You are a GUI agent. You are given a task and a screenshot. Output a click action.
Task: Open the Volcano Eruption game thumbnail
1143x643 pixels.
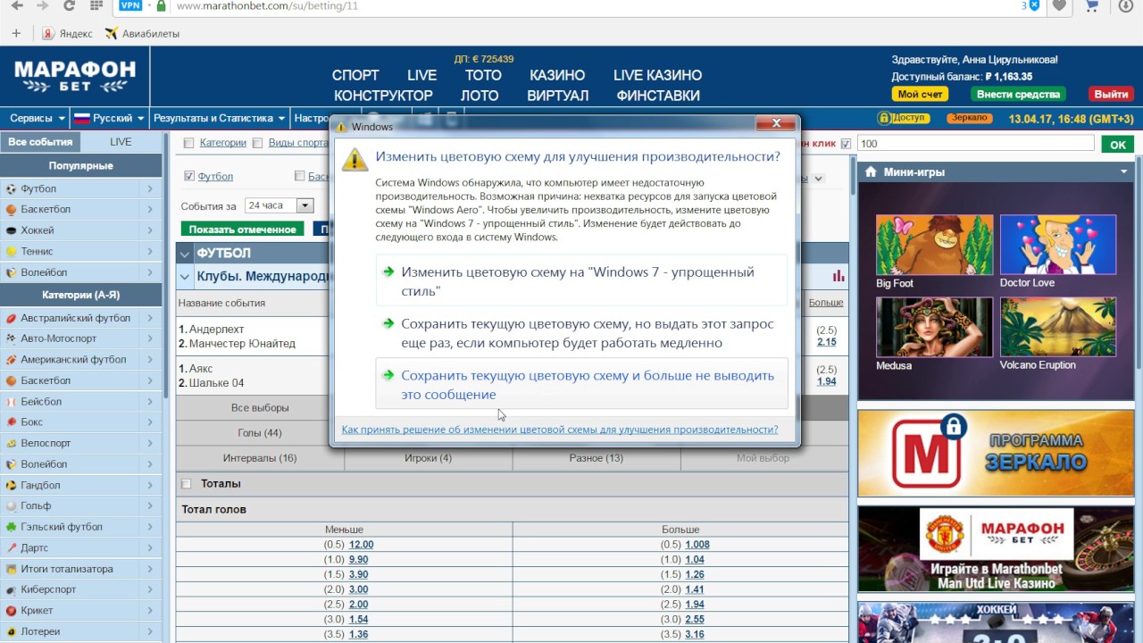1057,327
